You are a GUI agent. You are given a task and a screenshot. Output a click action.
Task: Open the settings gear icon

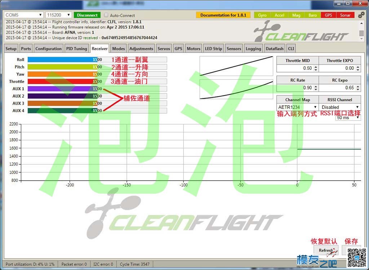tap(361, 15)
